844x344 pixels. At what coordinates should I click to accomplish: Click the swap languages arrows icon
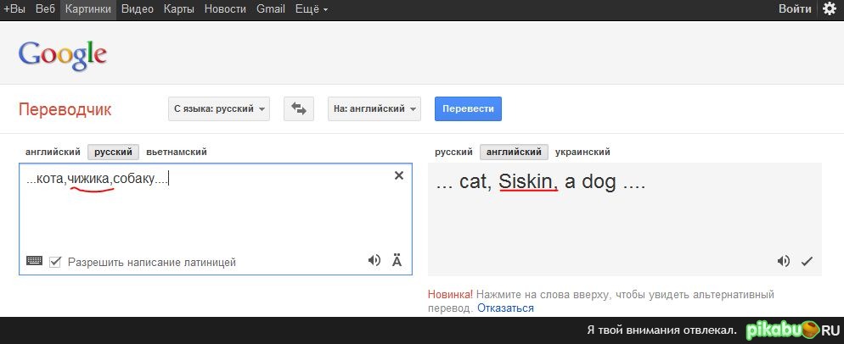pyautogui.click(x=299, y=109)
